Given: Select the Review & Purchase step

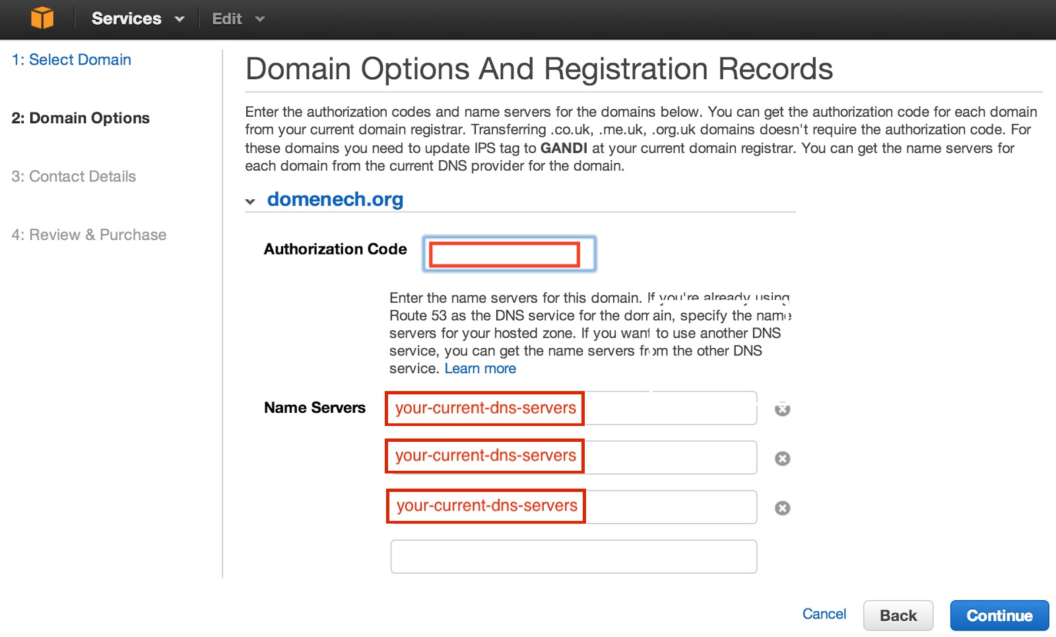Looking at the screenshot, I should tap(88, 234).
